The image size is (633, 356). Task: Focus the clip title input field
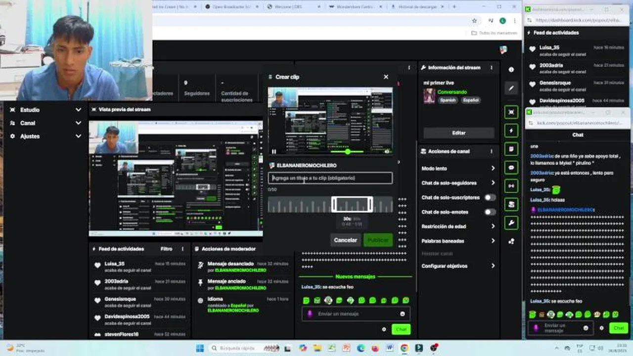point(330,178)
